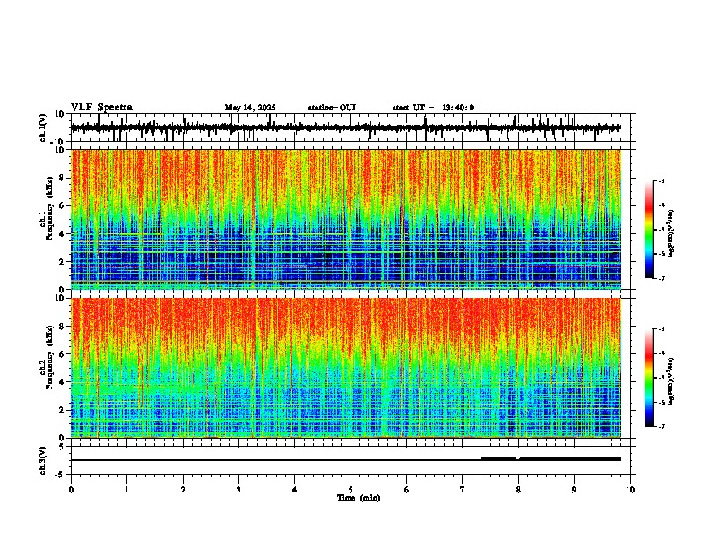Click time axis tick label 9
This screenshot has width=710, height=549.
pyautogui.click(x=574, y=490)
